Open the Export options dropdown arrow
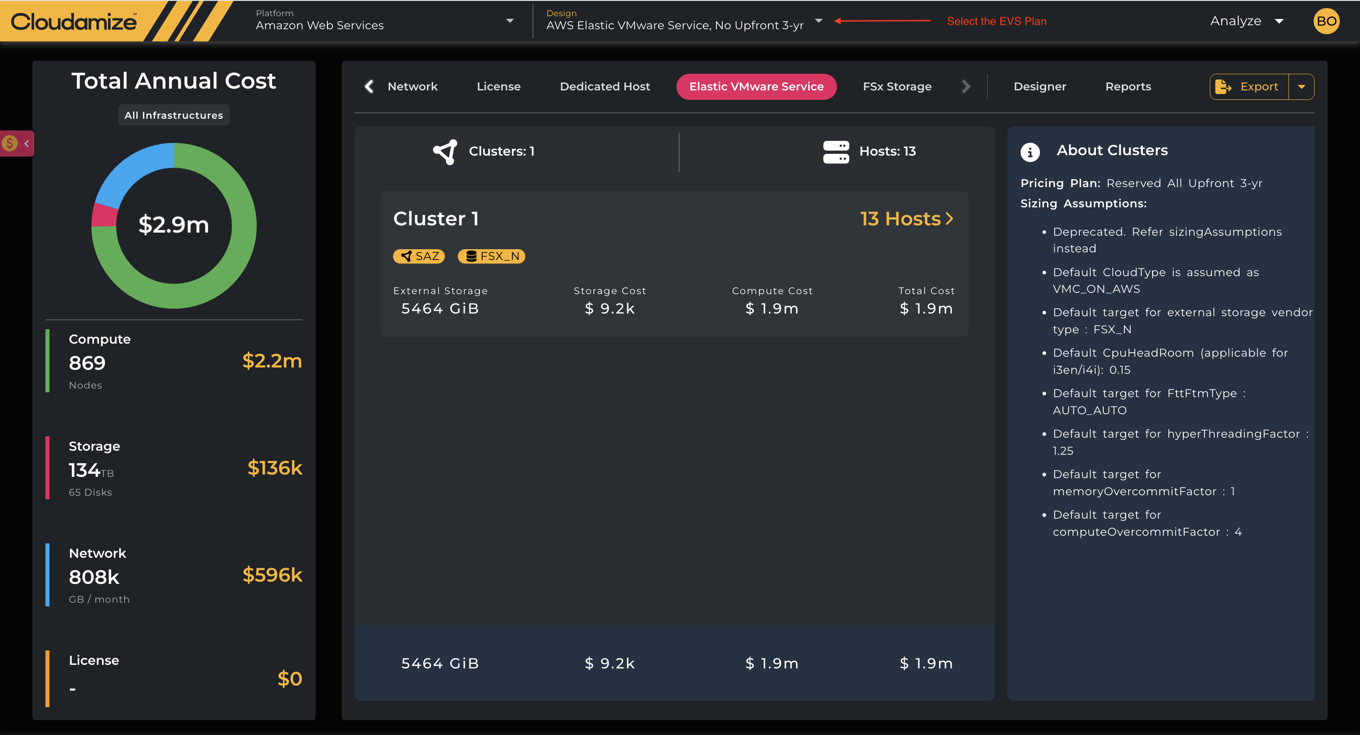The image size is (1360, 735). (x=1302, y=87)
